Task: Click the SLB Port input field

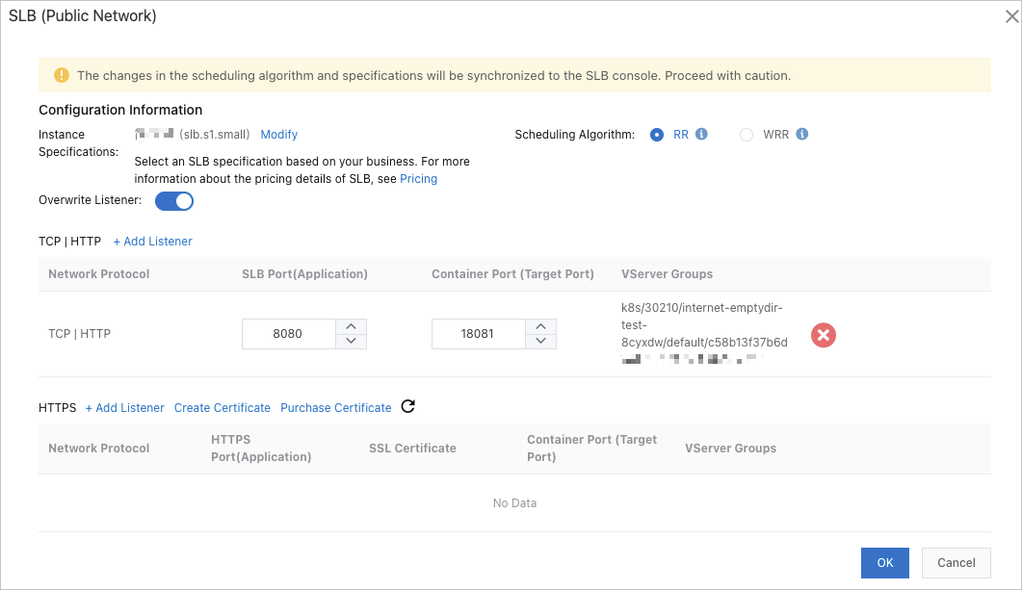Action: tap(288, 334)
